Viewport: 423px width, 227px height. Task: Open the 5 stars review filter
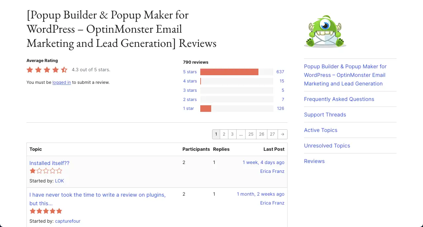click(190, 72)
